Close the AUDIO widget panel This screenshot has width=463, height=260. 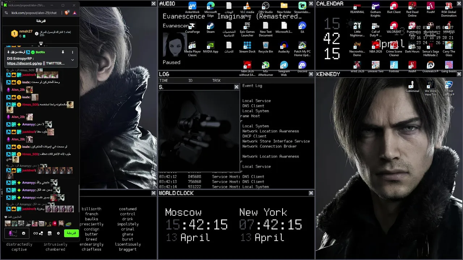311,4
